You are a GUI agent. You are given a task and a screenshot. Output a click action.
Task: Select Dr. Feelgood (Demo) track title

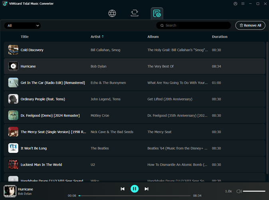50,115
